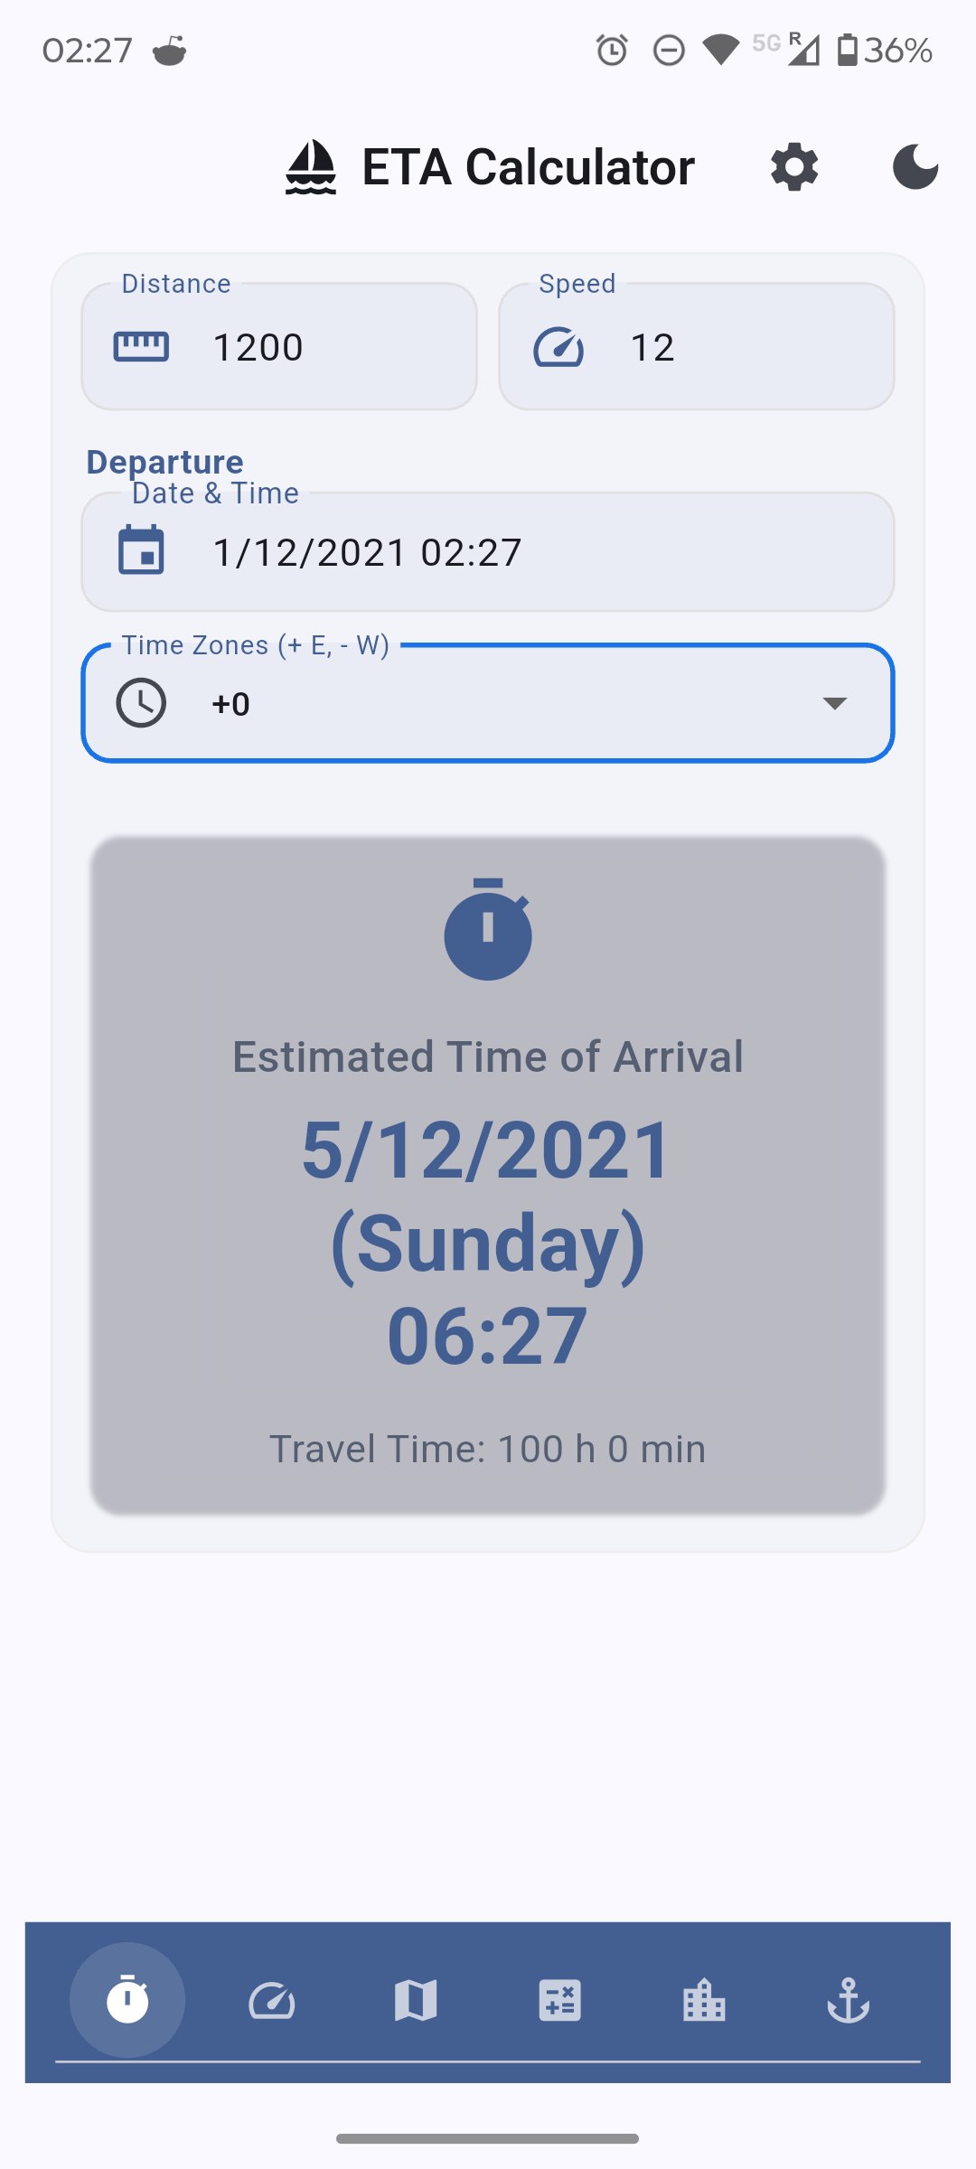
Task: Switch to the city buildings tab
Action: click(x=704, y=2000)
